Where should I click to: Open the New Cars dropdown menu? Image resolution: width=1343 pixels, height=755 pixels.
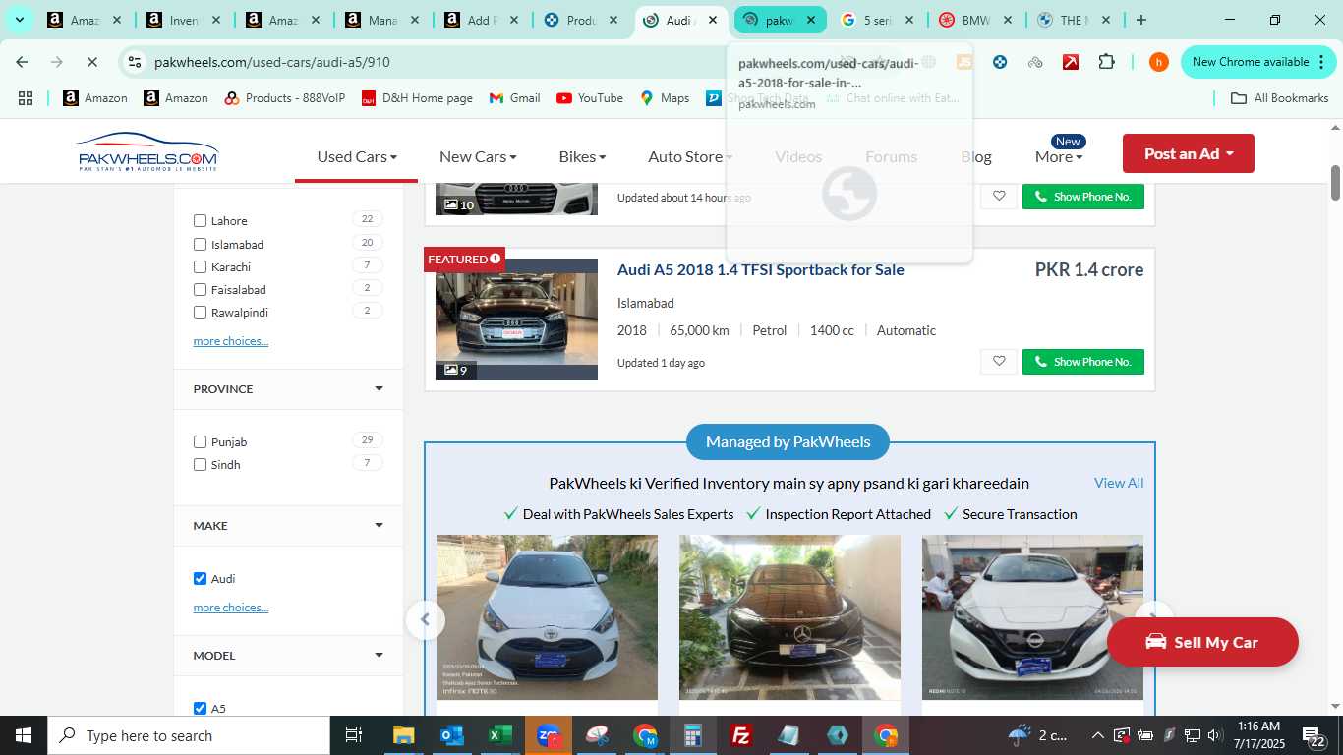478,156
